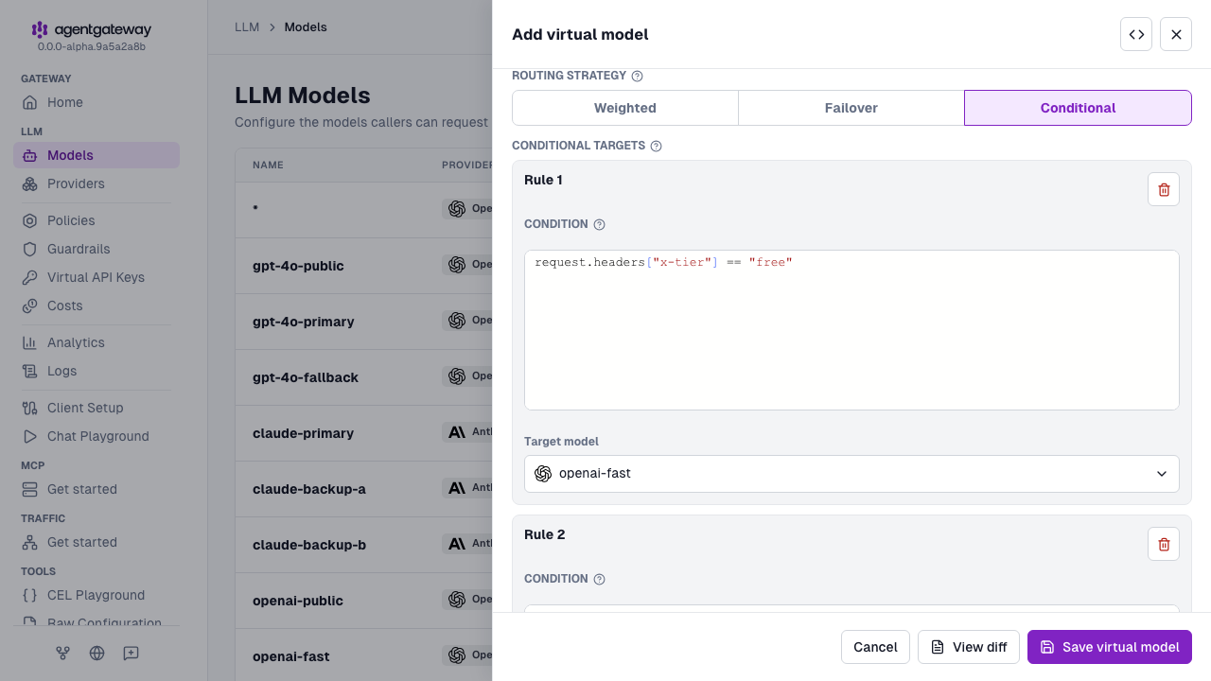Select claude-backup-a model row
The width and height of the screenshot is (1211, 681).
click(363, 489)
